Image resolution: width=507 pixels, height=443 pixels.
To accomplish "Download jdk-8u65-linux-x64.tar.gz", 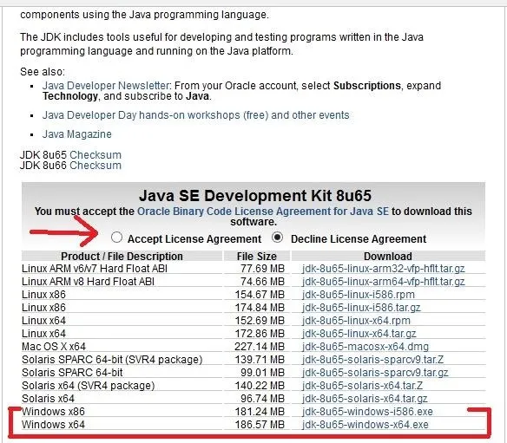I will tap(359, 334).
